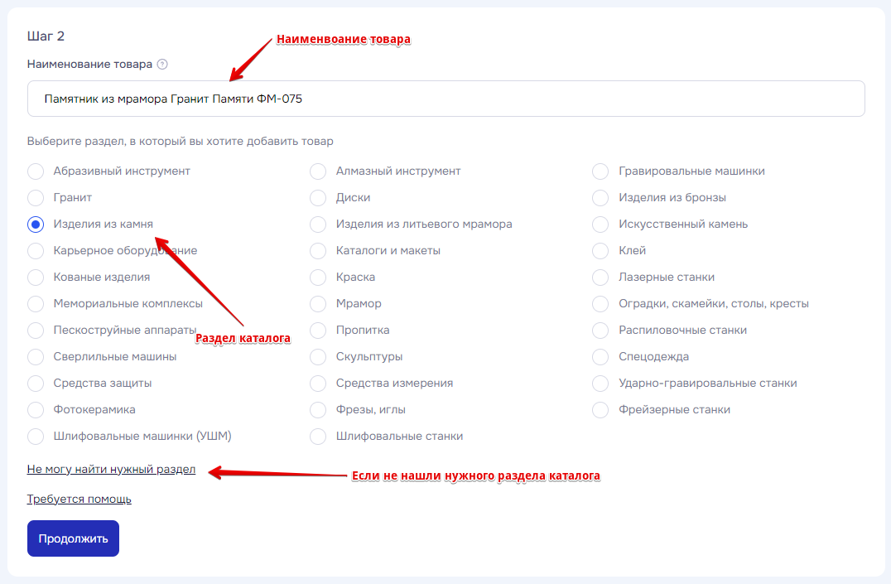891x584 pixels.
Task: Choose the Гранит section option
Action: [36, 198]
